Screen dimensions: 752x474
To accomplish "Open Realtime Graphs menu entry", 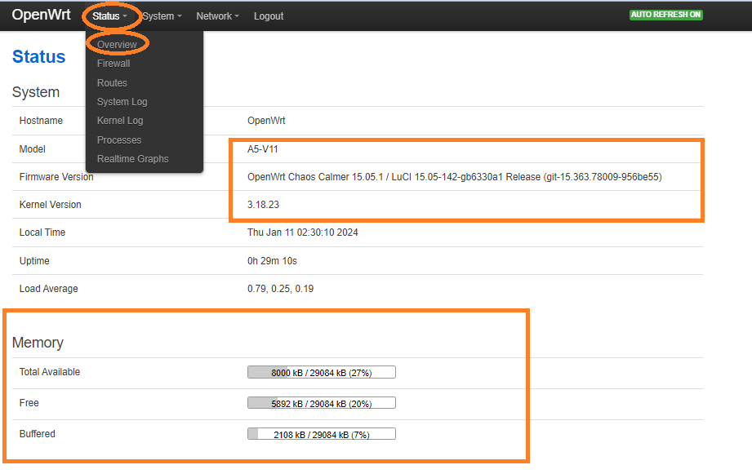I will (133, 158).
